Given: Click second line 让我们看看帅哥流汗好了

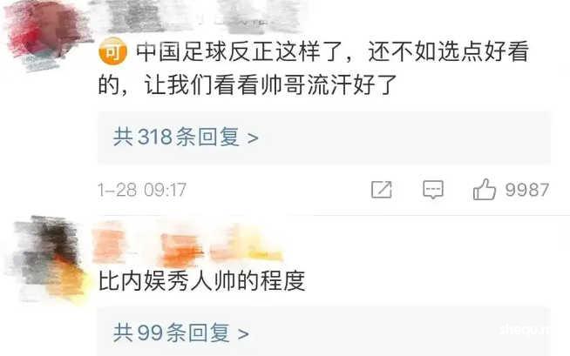Looking at the screenshot, I should 270,85.
